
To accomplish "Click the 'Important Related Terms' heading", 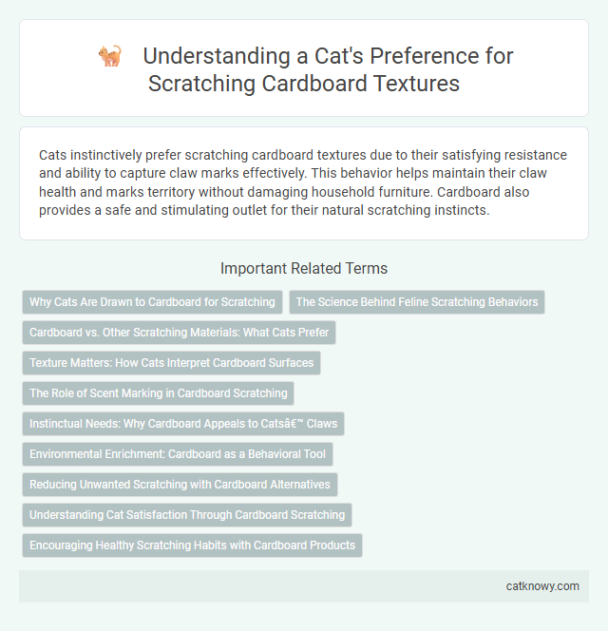I will click(304, 268).
